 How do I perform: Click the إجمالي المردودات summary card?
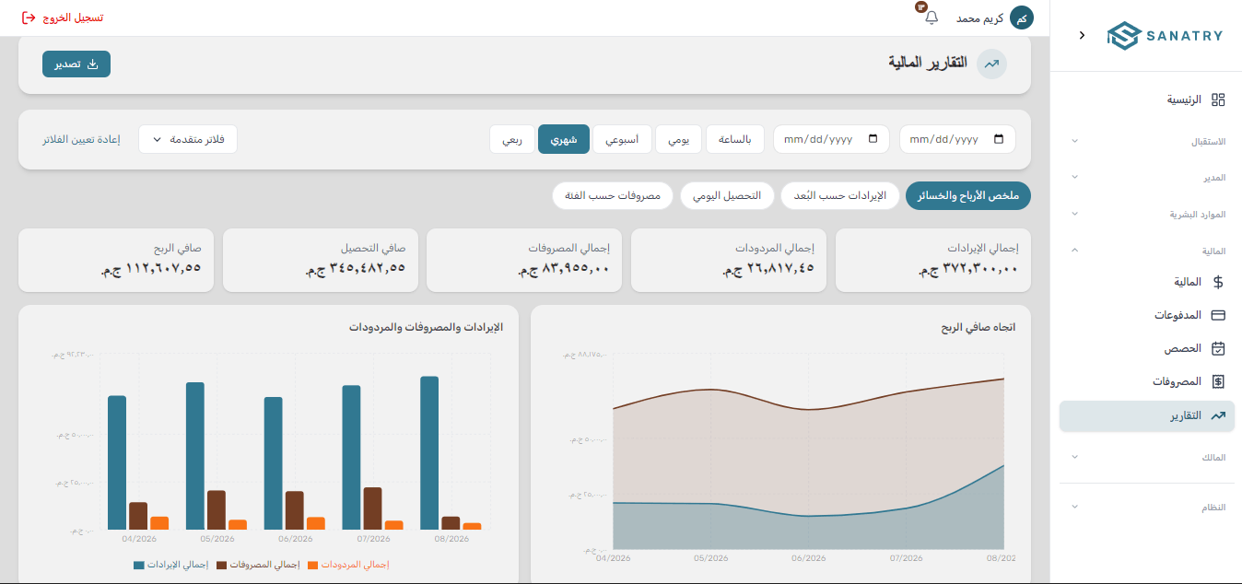click(x=729, y=260)
